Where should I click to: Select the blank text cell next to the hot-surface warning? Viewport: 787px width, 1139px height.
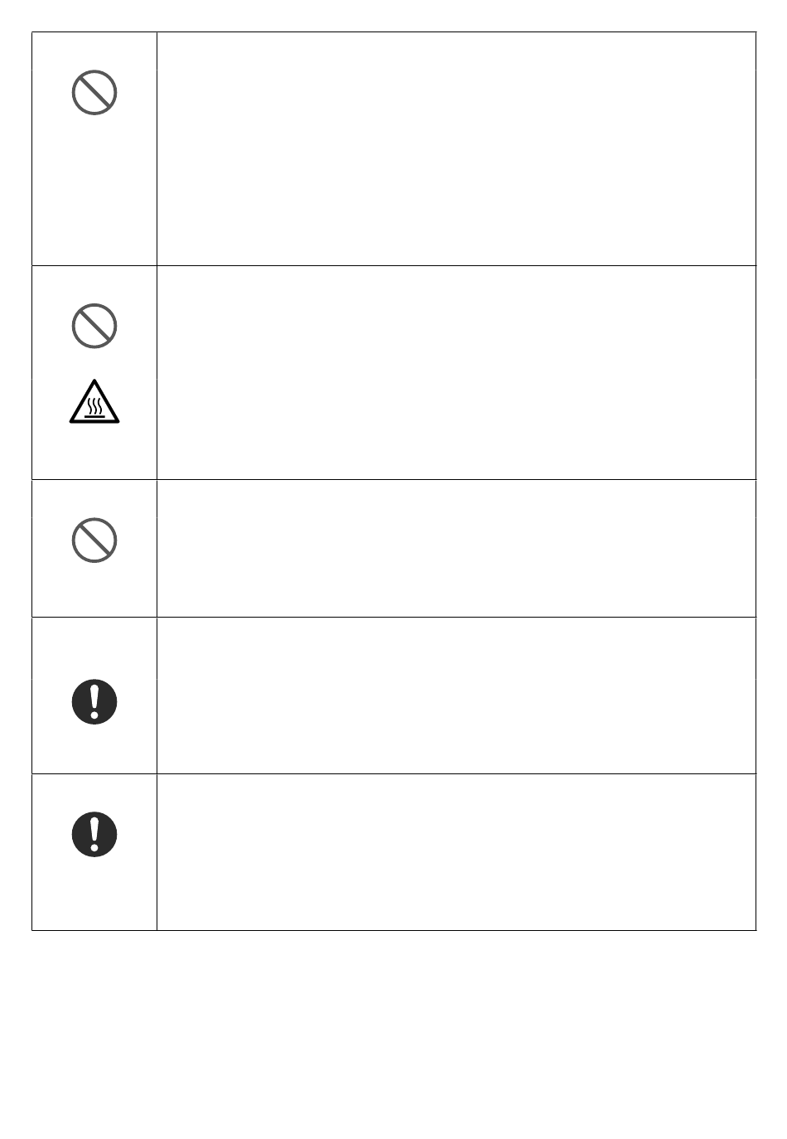[456, 372]
